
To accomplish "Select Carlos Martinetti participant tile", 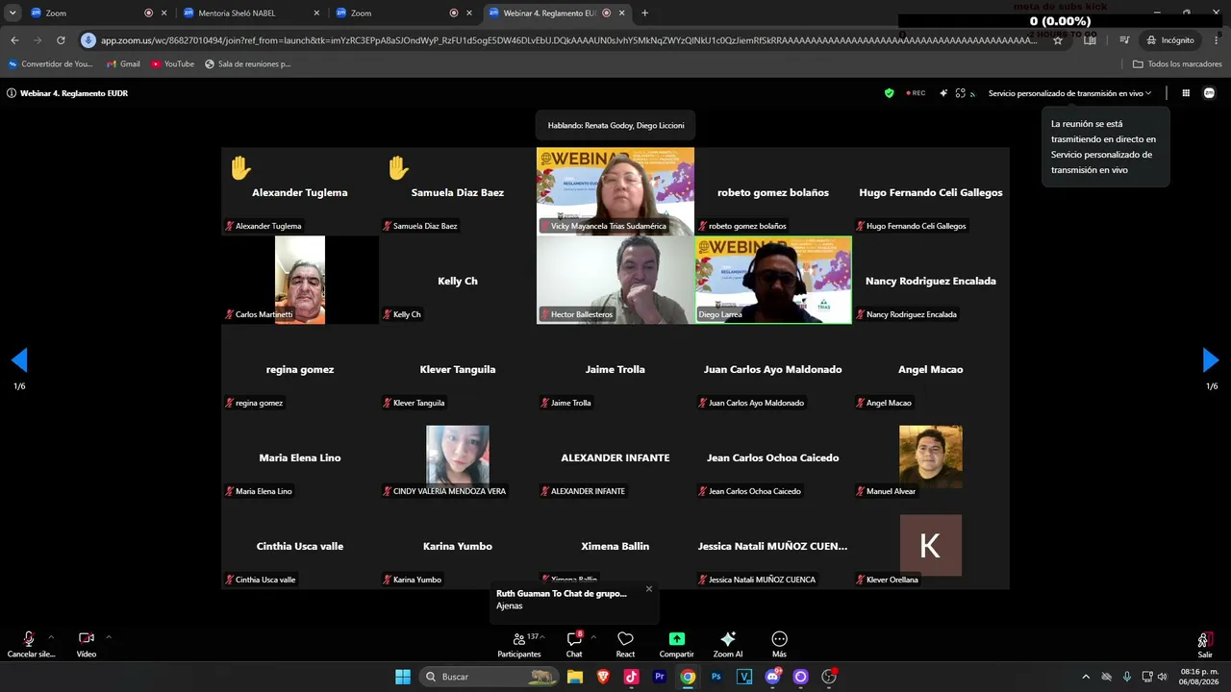I will point(300,280).
